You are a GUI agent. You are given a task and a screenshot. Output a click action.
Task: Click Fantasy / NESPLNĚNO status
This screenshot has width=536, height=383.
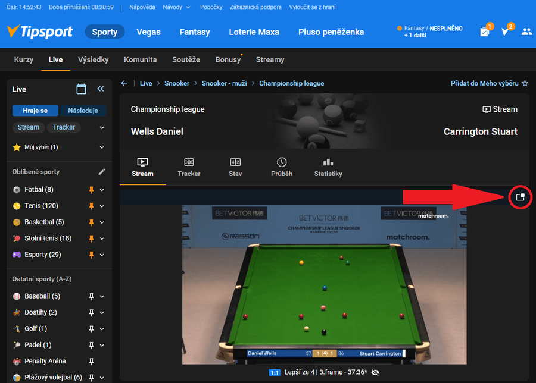(x=430, y=32)
